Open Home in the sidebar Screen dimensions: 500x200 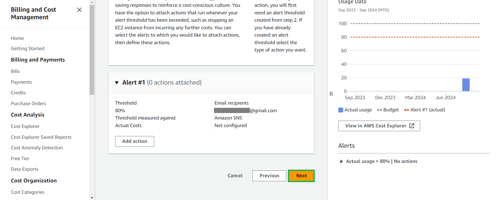pos(17,38)
